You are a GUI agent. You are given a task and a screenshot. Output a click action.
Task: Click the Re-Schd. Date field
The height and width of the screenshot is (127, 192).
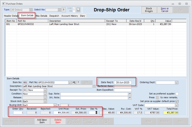tap(123, 86)
